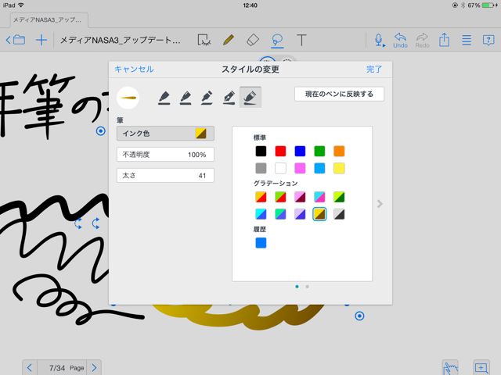Viewport: 501px width, 375px height.
Task: Pick the orange standard color
Action: (x=339, y=151)
